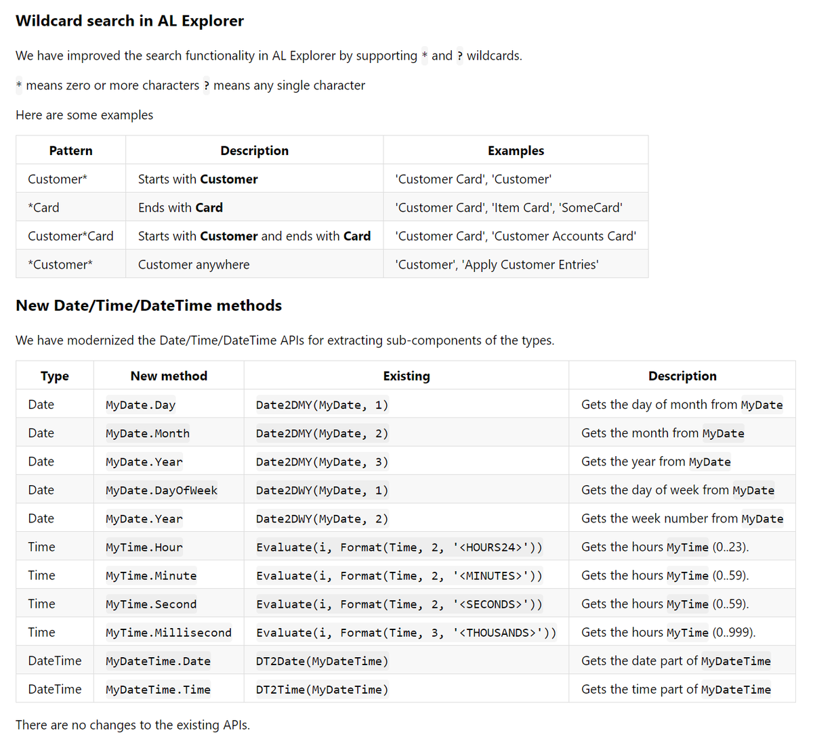Click the 'Date' type cell beside MyDate.Day

pyautogui.click(x=55, y=404)
